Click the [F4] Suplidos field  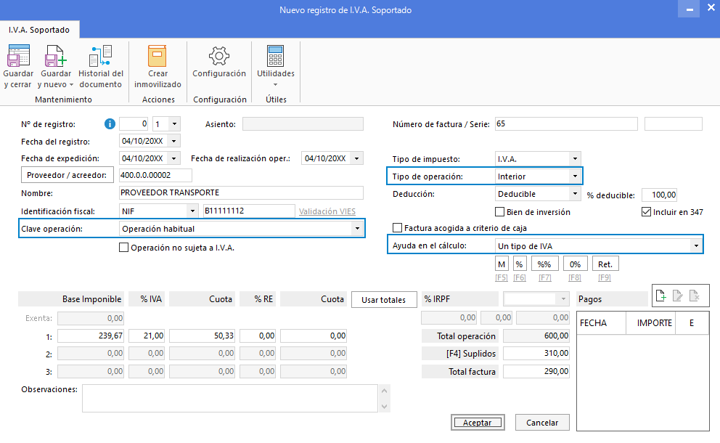tap(536, 354)
